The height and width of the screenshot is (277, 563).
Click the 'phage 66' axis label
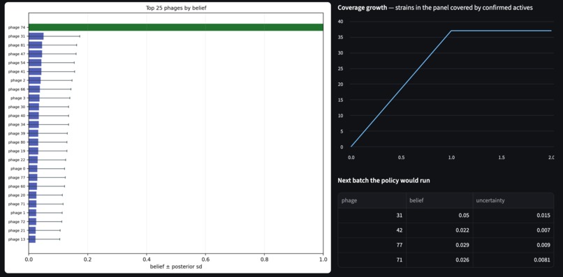click(x=17, y=89)
